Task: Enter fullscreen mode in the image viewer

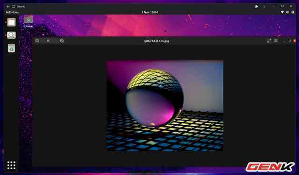Action: click(x=269, y=40)
